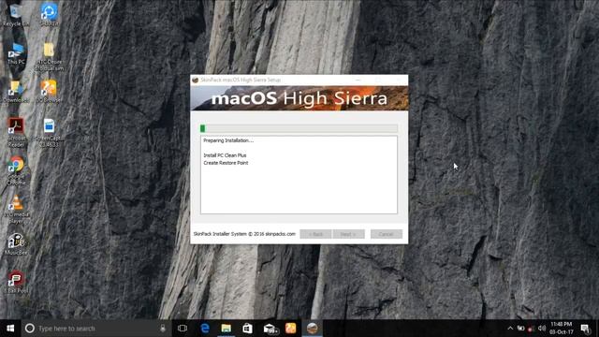Open the Action Center notifications icon
This screenshot has width=599, height=337.
(586, 329)
